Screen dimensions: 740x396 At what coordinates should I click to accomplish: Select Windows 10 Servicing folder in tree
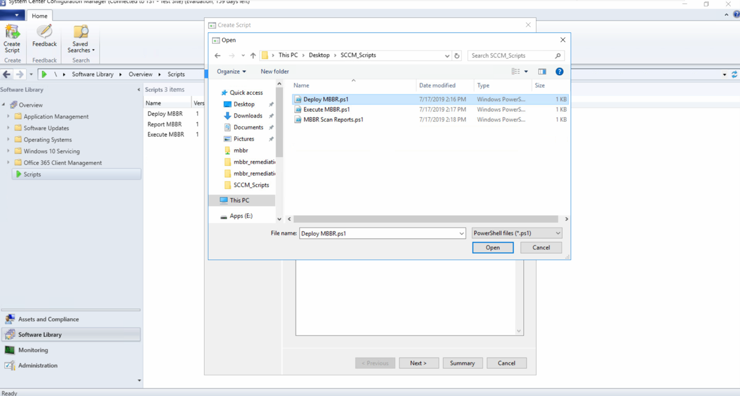pos(47,151)
